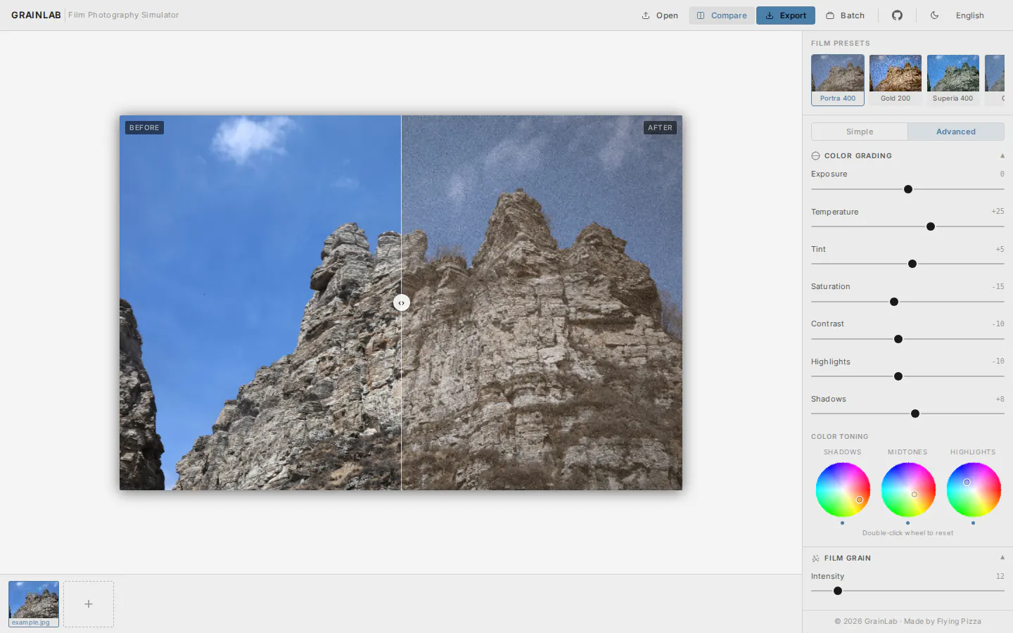
Task: Click the Shadows color toning wheel
Action: 843,490
